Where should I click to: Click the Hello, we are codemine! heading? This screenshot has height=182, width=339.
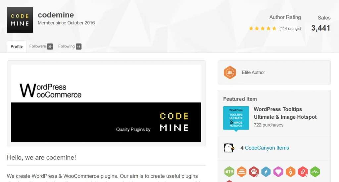click(41, 158)
